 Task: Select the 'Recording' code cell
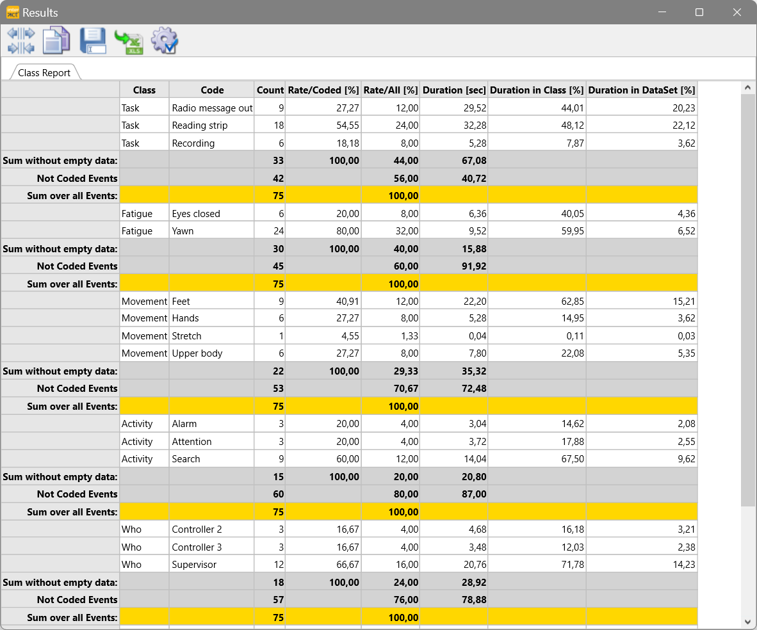(212, 143)
